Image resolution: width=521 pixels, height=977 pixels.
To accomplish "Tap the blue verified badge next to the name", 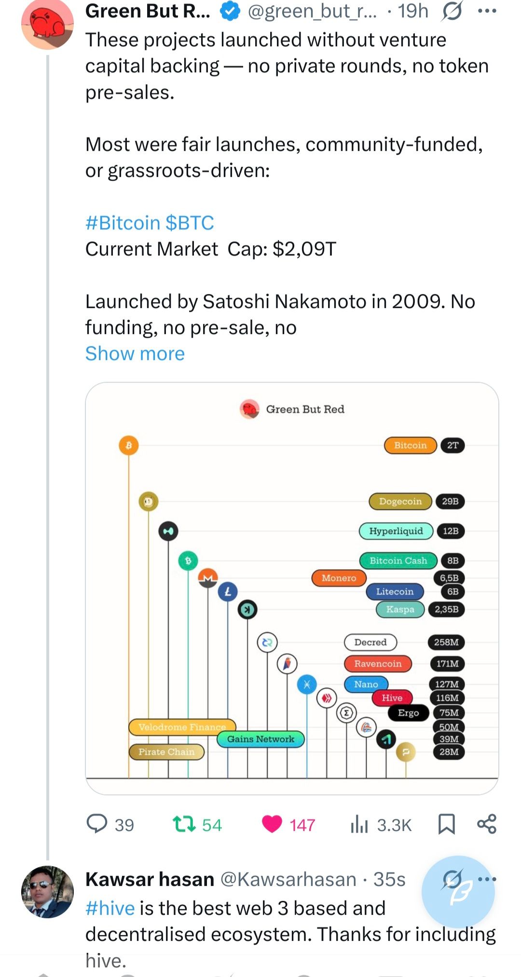I will [x=230, y=12].
